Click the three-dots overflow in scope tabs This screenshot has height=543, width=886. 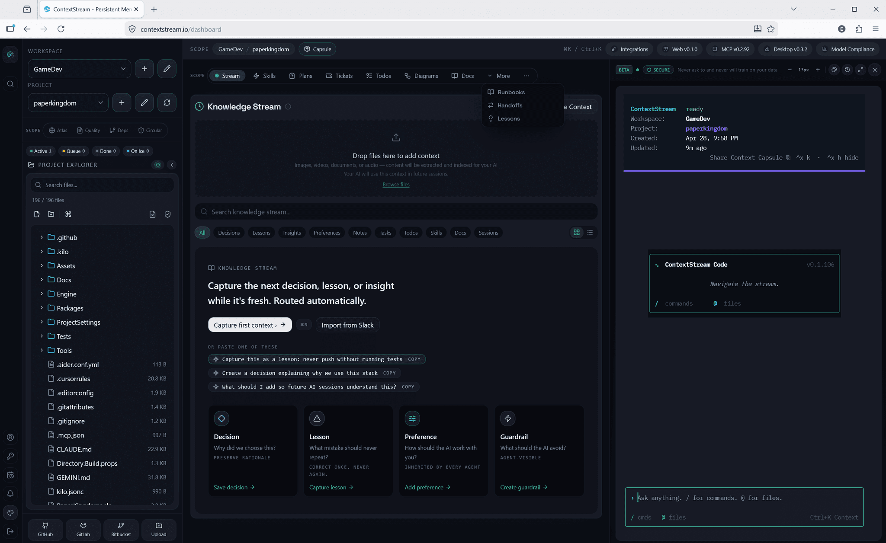coord(526,76)
